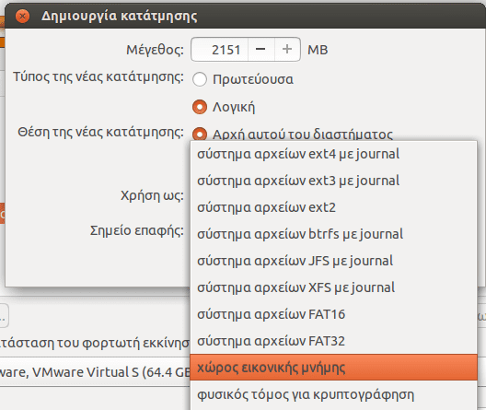Select σύστημα αρχείων JFS με journal
Viewport: 486px width, 410px height.
[x=333, y=261]
